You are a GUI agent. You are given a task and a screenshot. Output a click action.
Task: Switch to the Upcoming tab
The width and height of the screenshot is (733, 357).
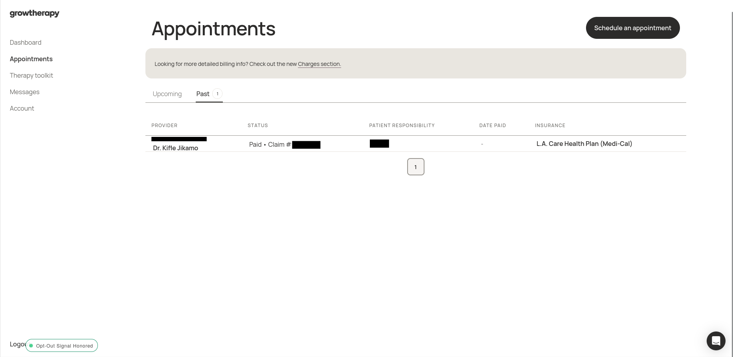pyautogui.click(x=167, y=94)
